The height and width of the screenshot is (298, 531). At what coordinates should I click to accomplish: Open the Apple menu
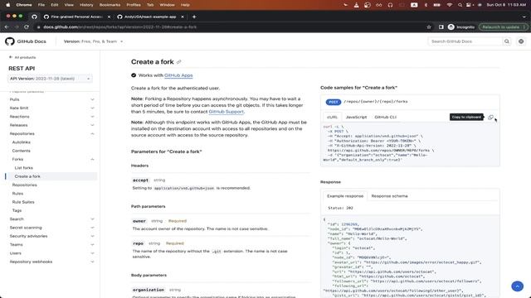tap(7, 5)
